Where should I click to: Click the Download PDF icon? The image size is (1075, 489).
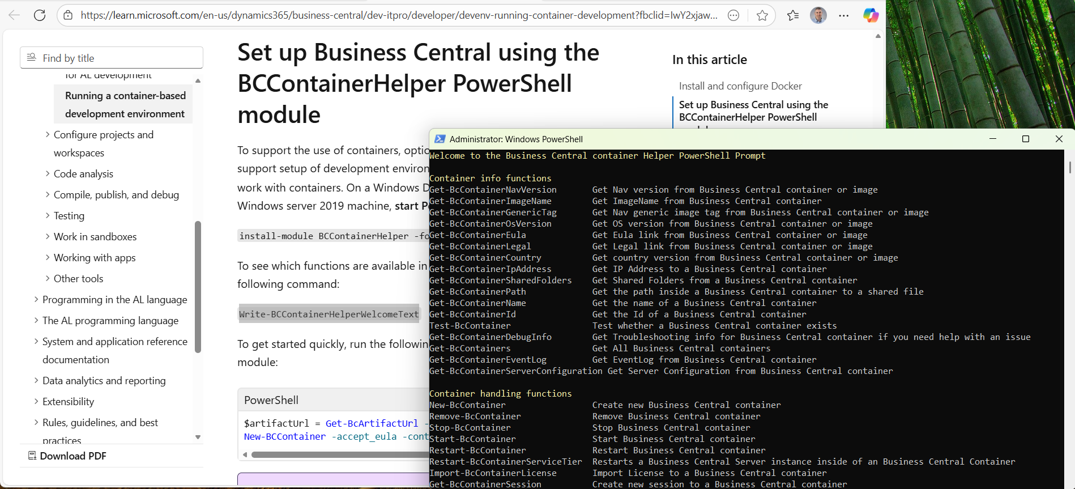pos(32,456)
